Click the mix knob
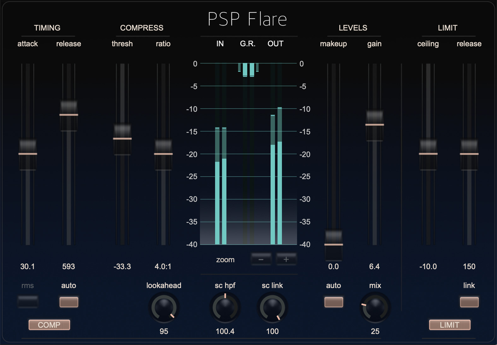Image resolution: width=497 pixels, height=345 pixels. pyautogui.click(x=375, y=307)
